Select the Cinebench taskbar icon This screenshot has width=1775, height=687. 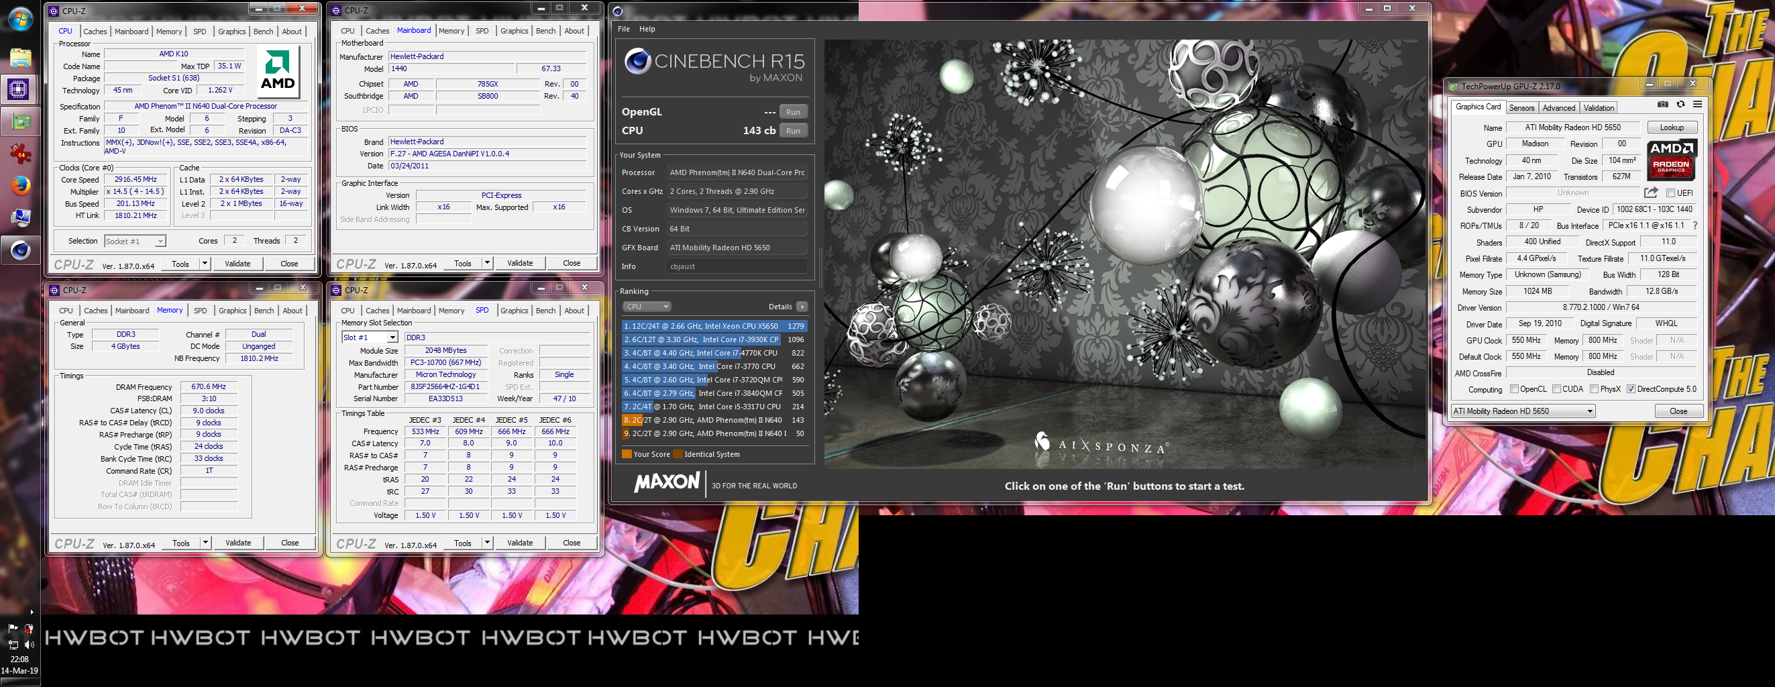click(20, 250)
